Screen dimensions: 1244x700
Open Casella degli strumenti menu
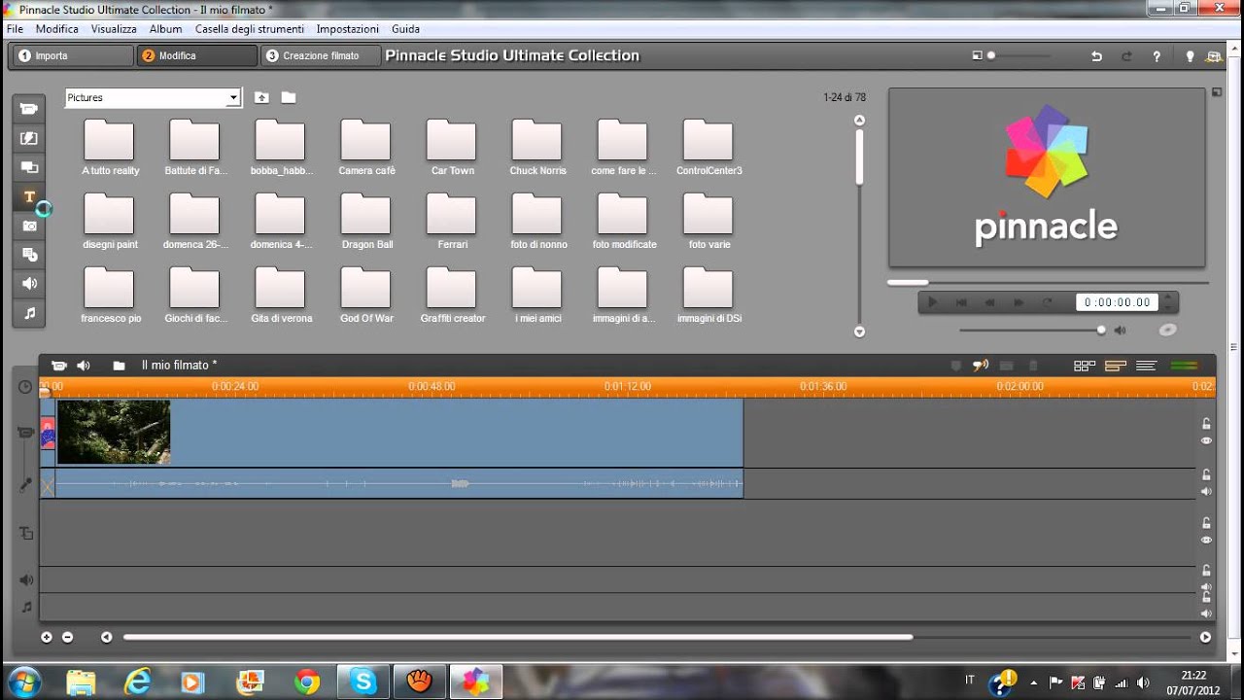[250, 29]
